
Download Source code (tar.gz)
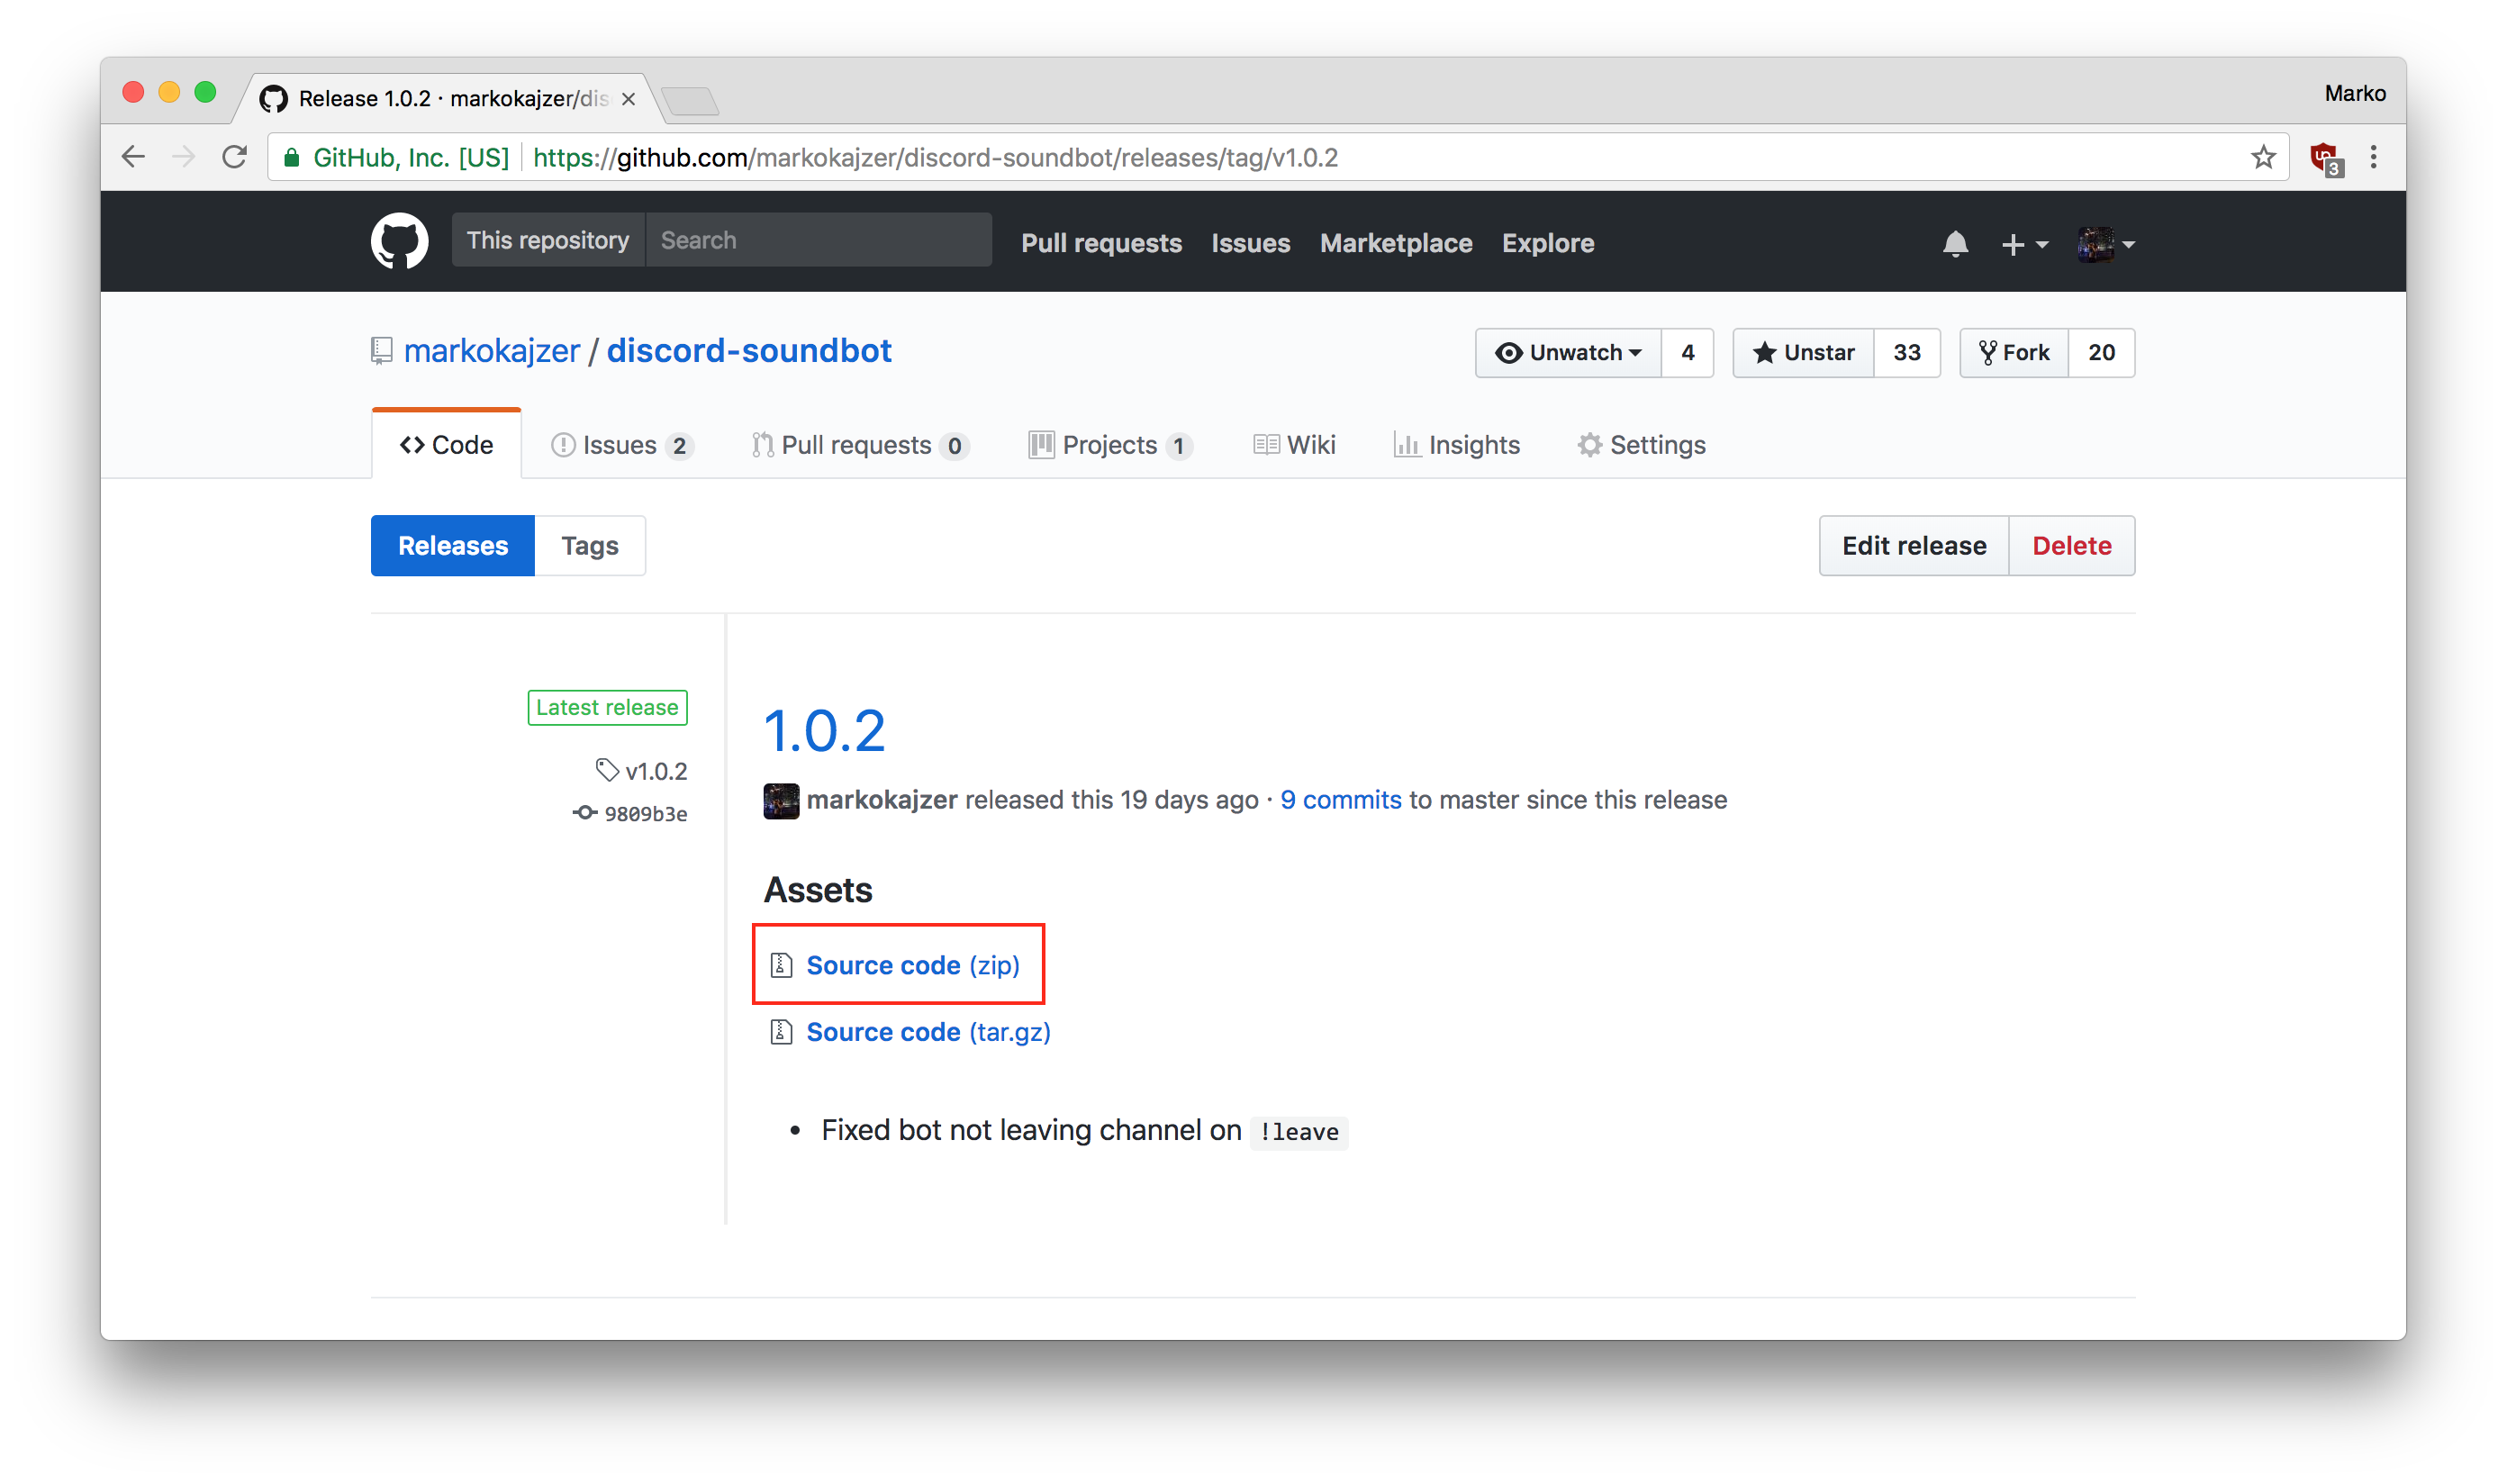coord(927,1032)
